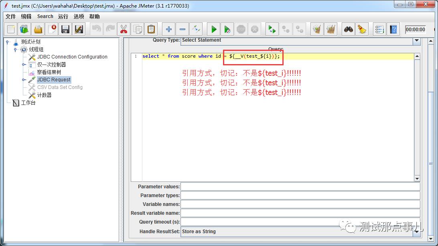Open the 文件 menu
Screen dimensions: 438x246
10,16
